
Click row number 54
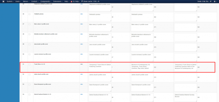pyautogui.click(x=23, y=94)
